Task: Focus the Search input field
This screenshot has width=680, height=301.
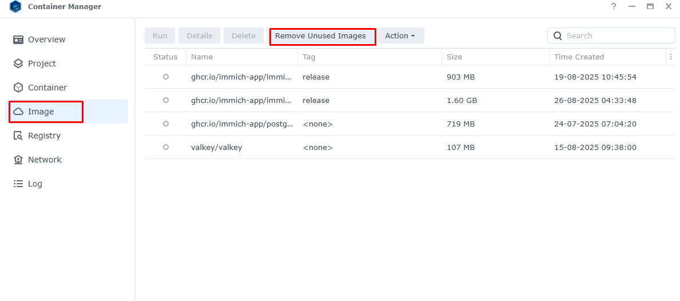Action: click(x=618, y=35)
